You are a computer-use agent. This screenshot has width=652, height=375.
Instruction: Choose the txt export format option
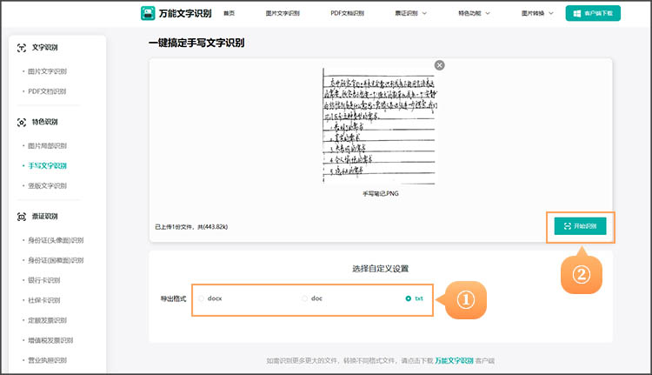pos(409,298)
